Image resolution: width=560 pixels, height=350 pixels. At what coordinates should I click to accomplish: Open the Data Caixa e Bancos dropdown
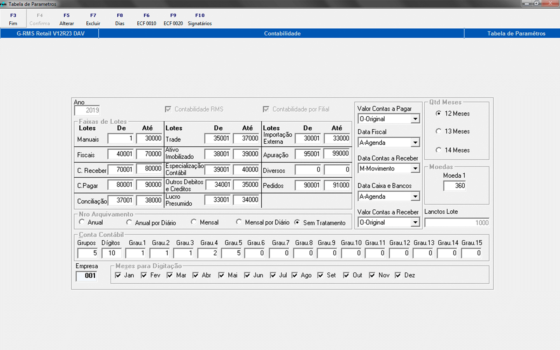(415, 196)
